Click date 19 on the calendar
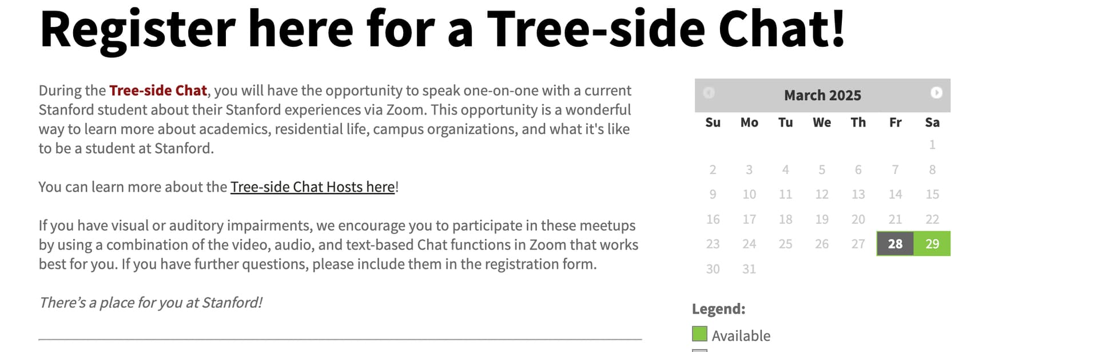The image size is (1098, 352). pyautogui.click(x=822, y=219)
